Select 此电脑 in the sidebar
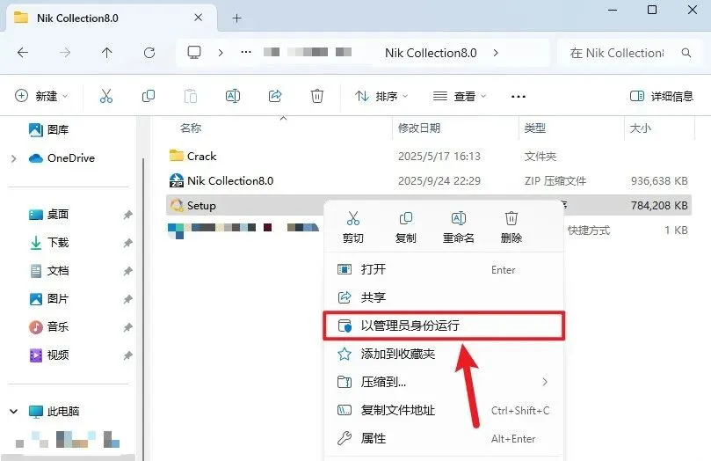 54,412
